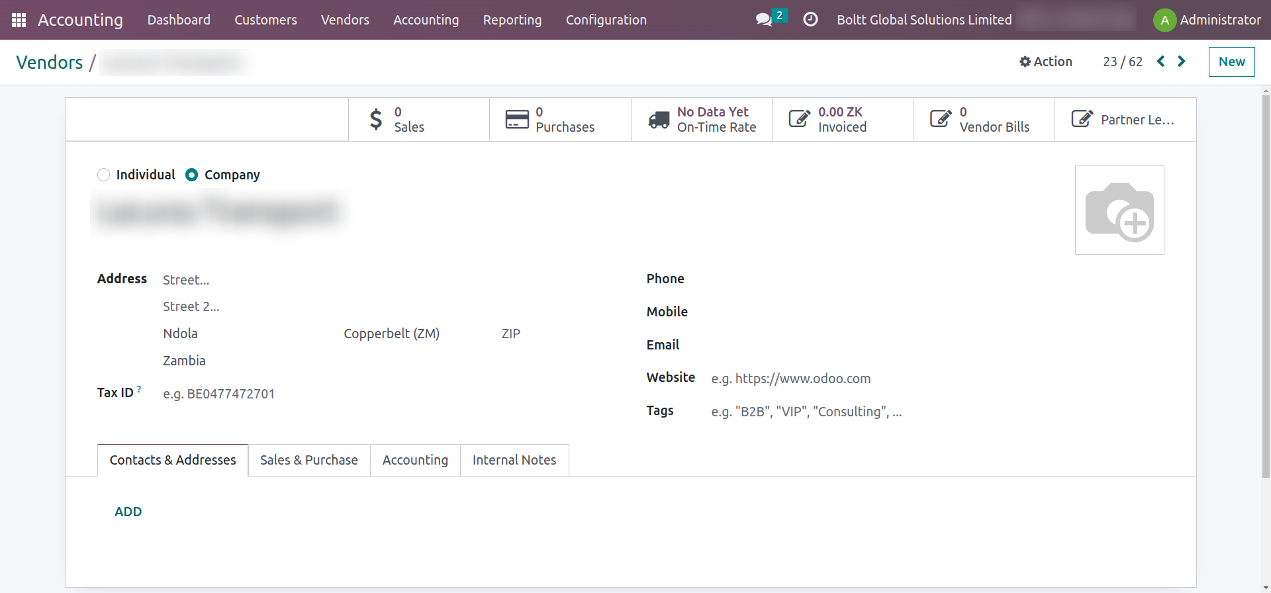Open the Tax ID help question mark

(139, 389)
